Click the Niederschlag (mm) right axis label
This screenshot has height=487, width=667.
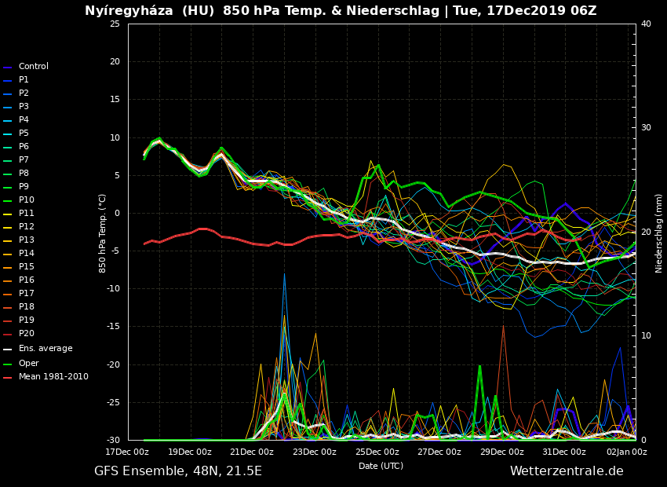659,233
